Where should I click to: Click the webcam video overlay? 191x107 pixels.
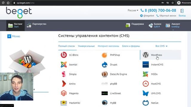pyautogui.click(x=17, y=86)
